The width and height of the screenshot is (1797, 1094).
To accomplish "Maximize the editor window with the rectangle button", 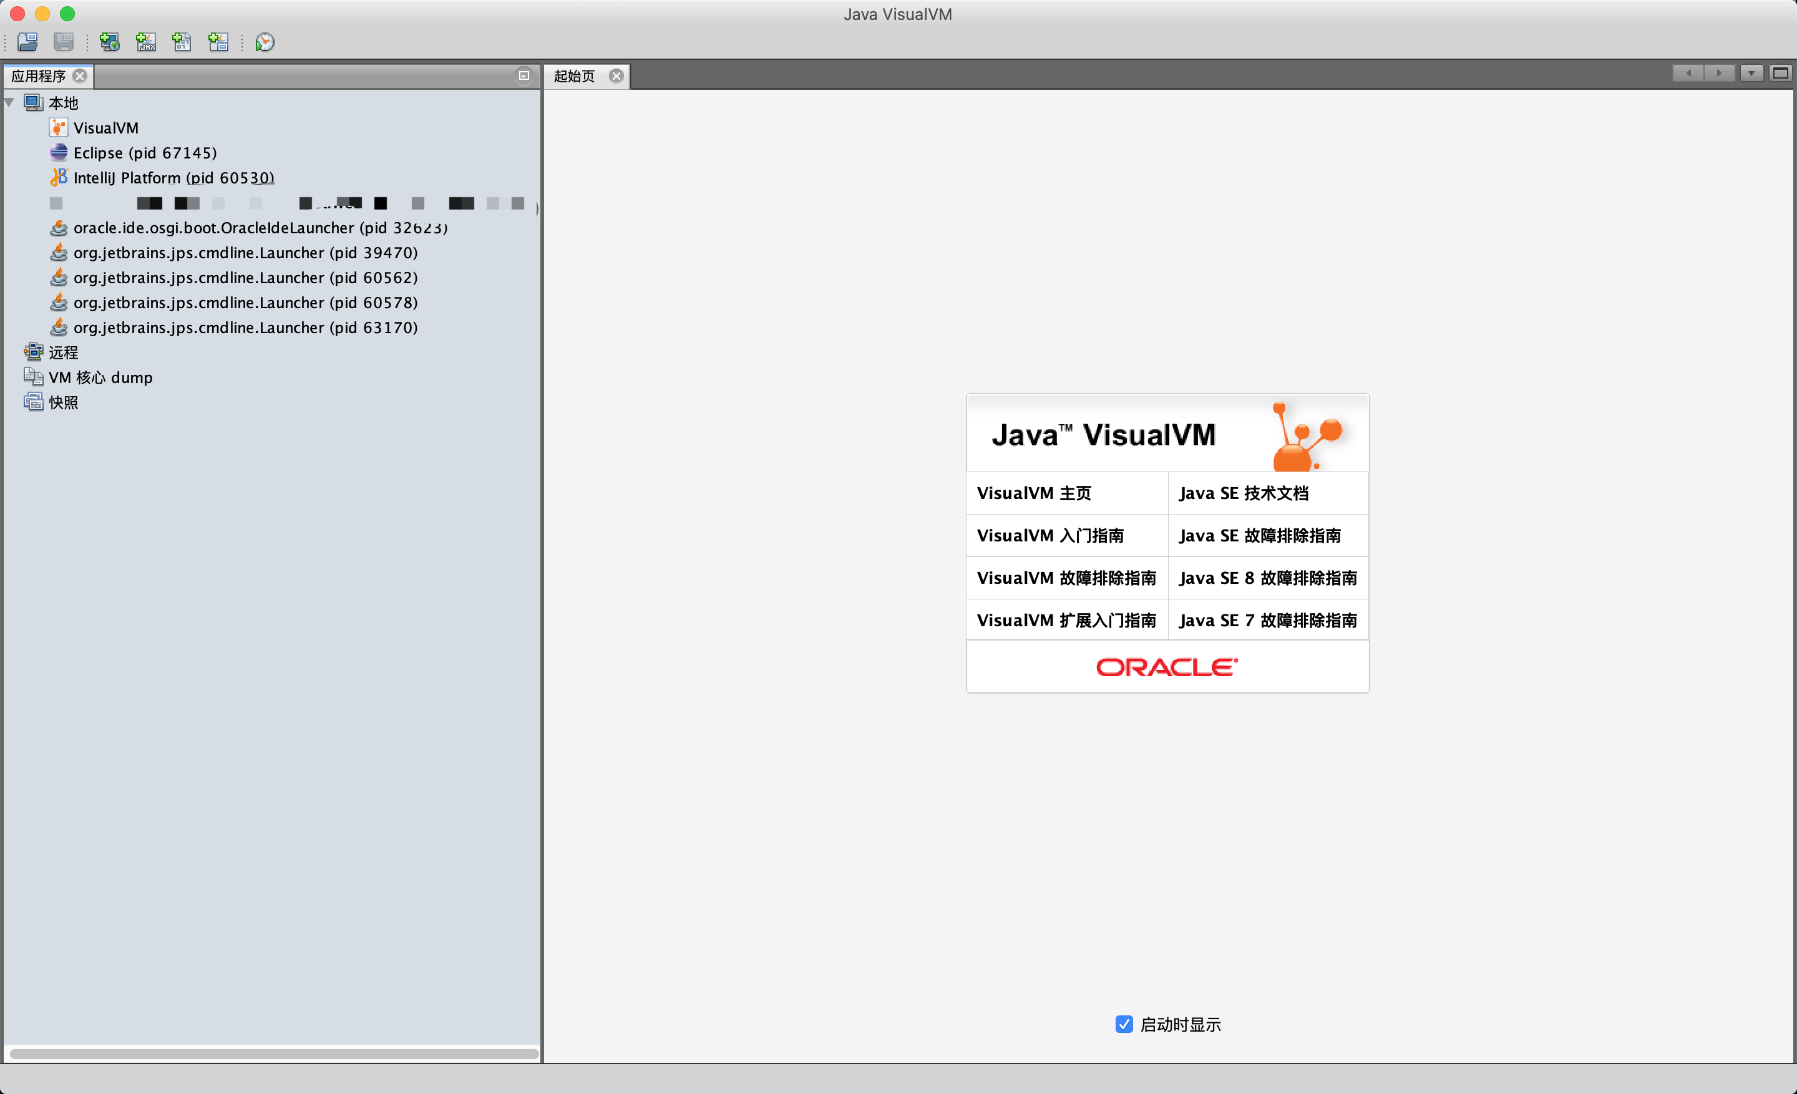I will (x=1780, y=74).
